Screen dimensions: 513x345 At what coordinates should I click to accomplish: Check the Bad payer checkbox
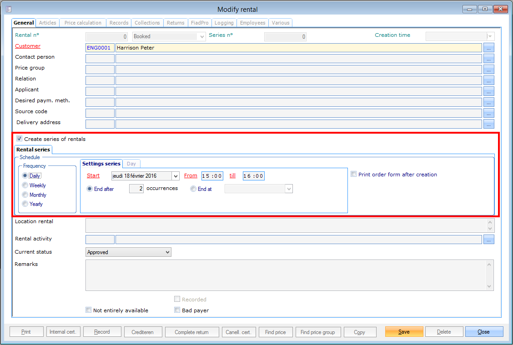coord(177,310)
